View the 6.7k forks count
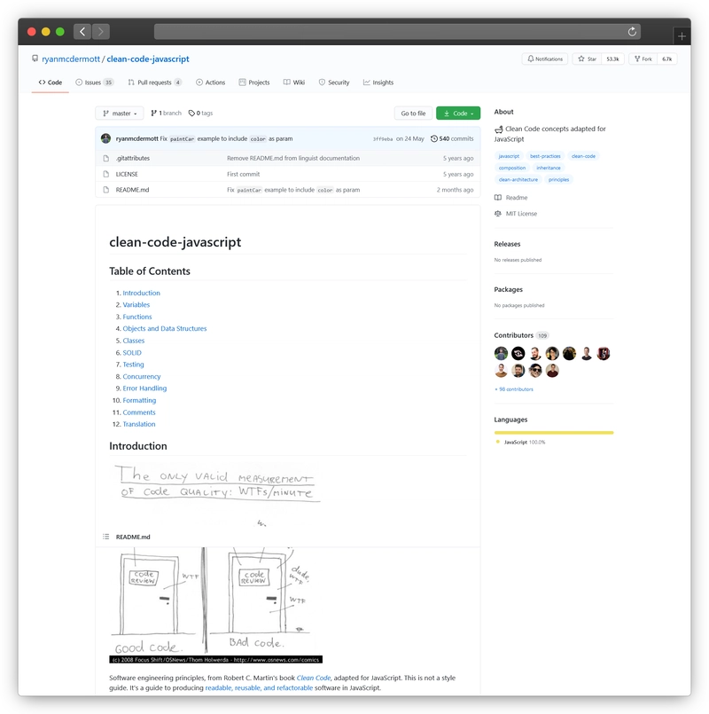Screen dimensions: 709x714 point(666,59)
